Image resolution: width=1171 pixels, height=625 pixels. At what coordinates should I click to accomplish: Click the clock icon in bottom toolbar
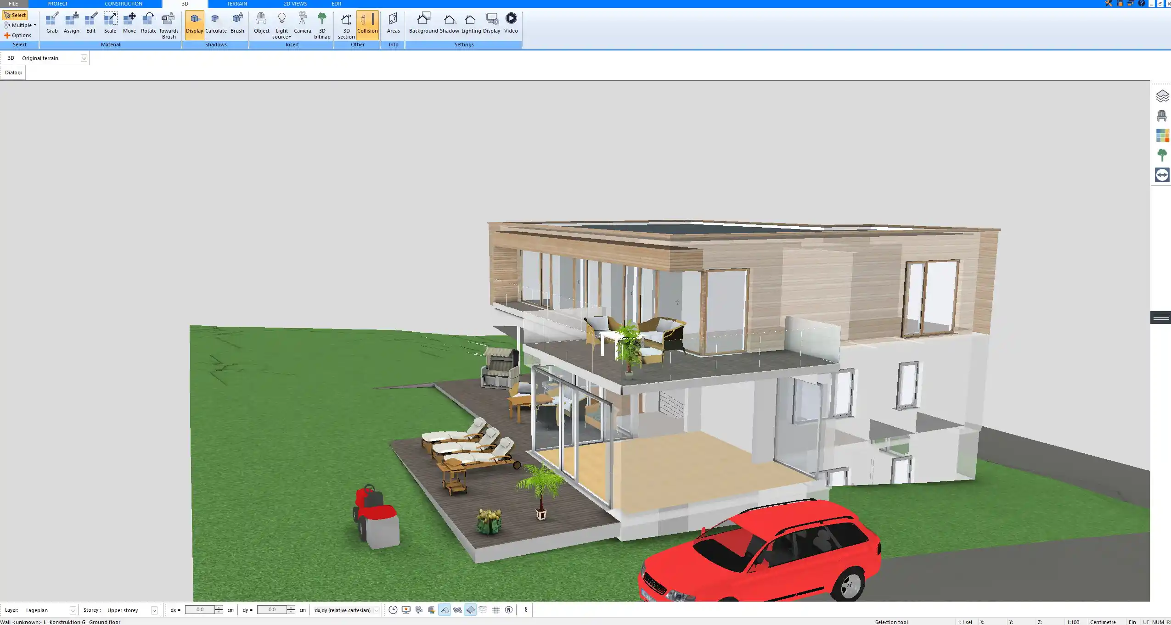(393, 610)
